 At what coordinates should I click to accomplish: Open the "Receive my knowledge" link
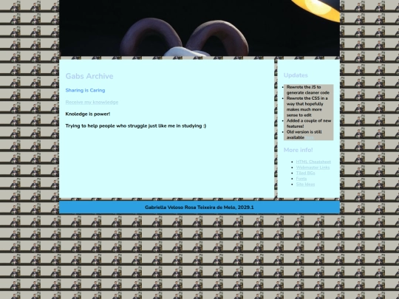point(92,102)
